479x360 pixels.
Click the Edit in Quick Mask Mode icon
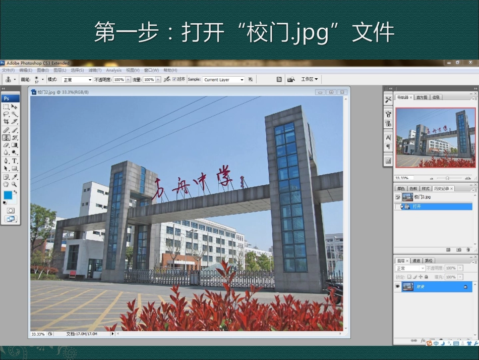[11, 211]
